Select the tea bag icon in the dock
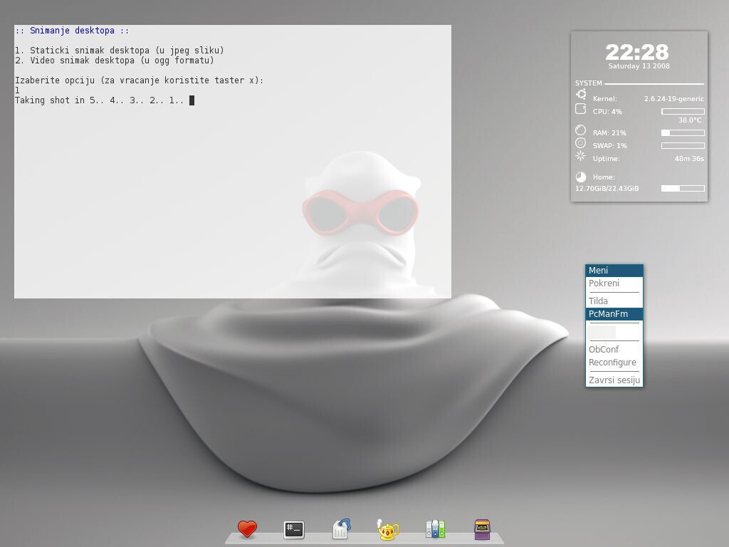Screen dimensions: 729x547 coord(340,528)
